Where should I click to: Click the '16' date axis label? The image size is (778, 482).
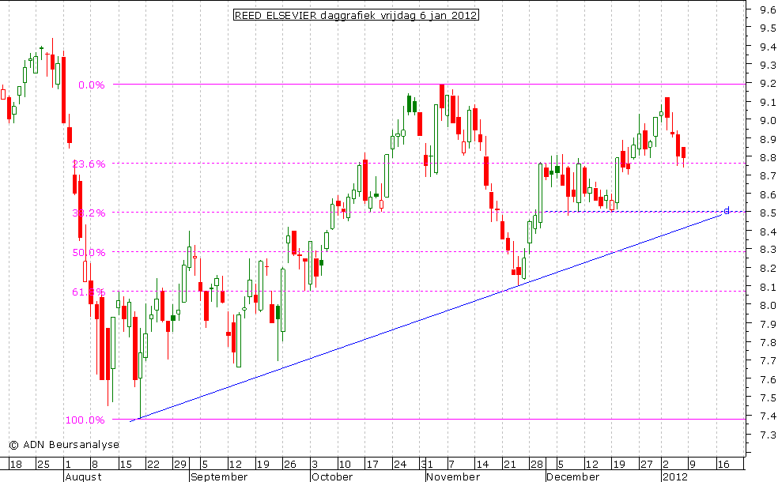(x=723, y=465)
